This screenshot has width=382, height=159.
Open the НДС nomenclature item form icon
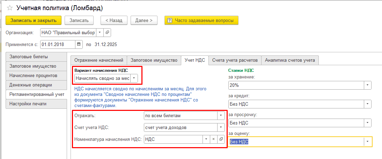(221, 139)
